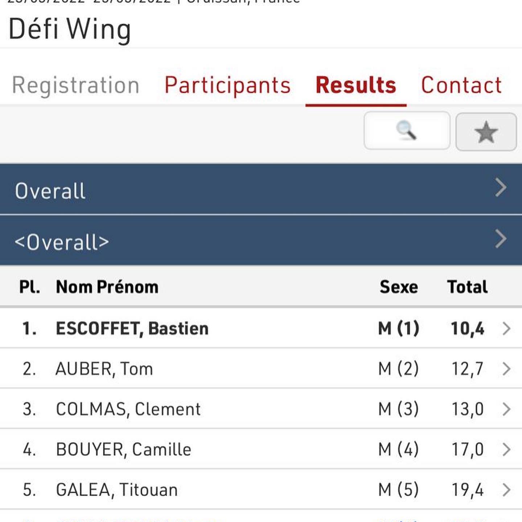The width and height of the screenshot is (522, 522).
Task: Click the star favorites button
Action: 486,132
